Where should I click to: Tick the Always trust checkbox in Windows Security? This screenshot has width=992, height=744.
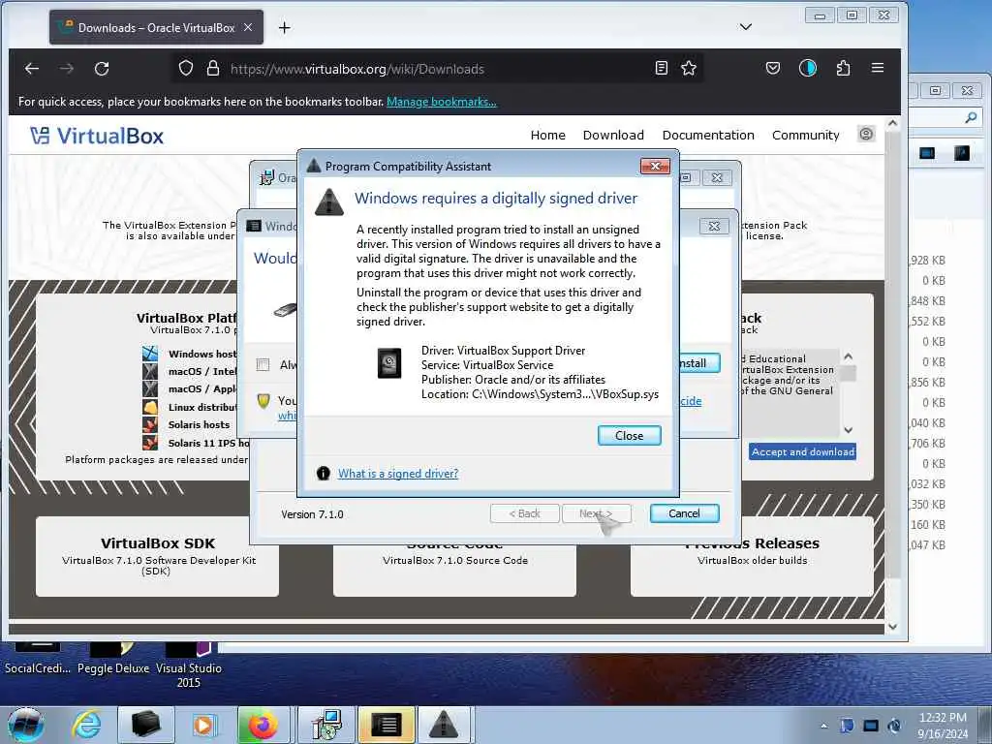coord(263,364)
